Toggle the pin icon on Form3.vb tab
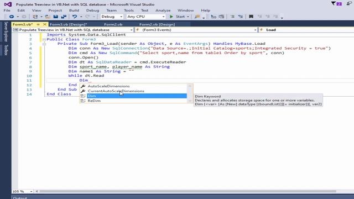The image size is (354, 199). [38, 24]
